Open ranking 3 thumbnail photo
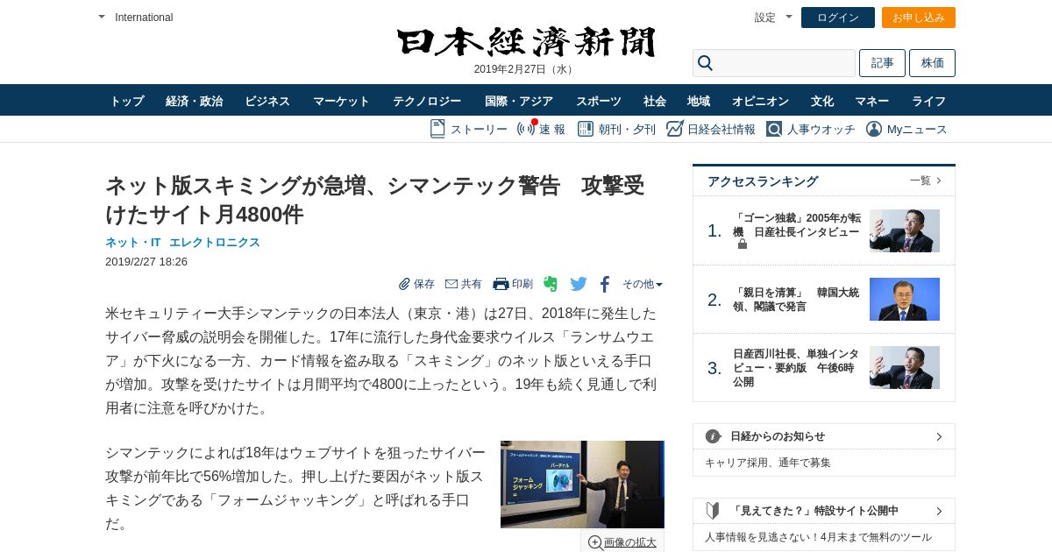The width and height of the screenshot is (1052, 552). tap(905, 368)
